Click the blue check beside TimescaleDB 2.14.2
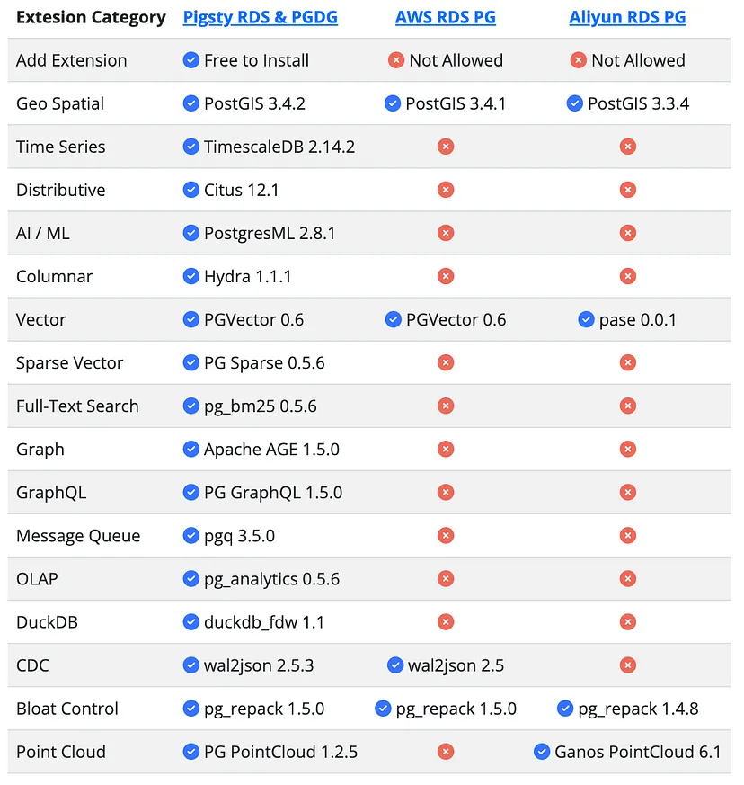Screen dimensions: 744x785 [x=190, y=147]
